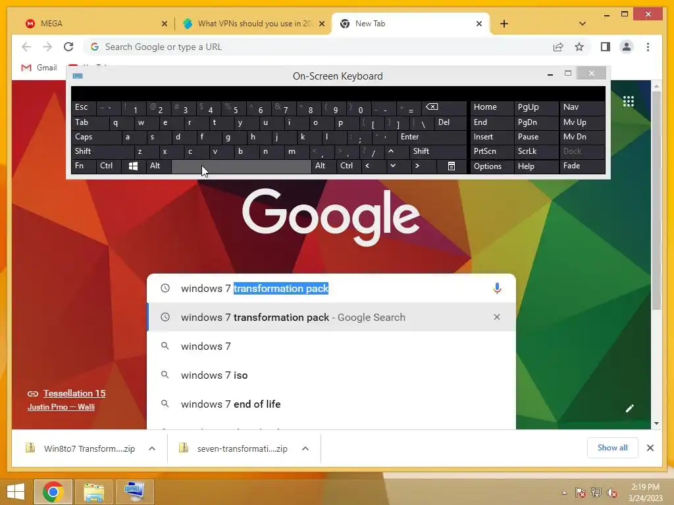Click the context menu key on keyboard

coord(452,166)
